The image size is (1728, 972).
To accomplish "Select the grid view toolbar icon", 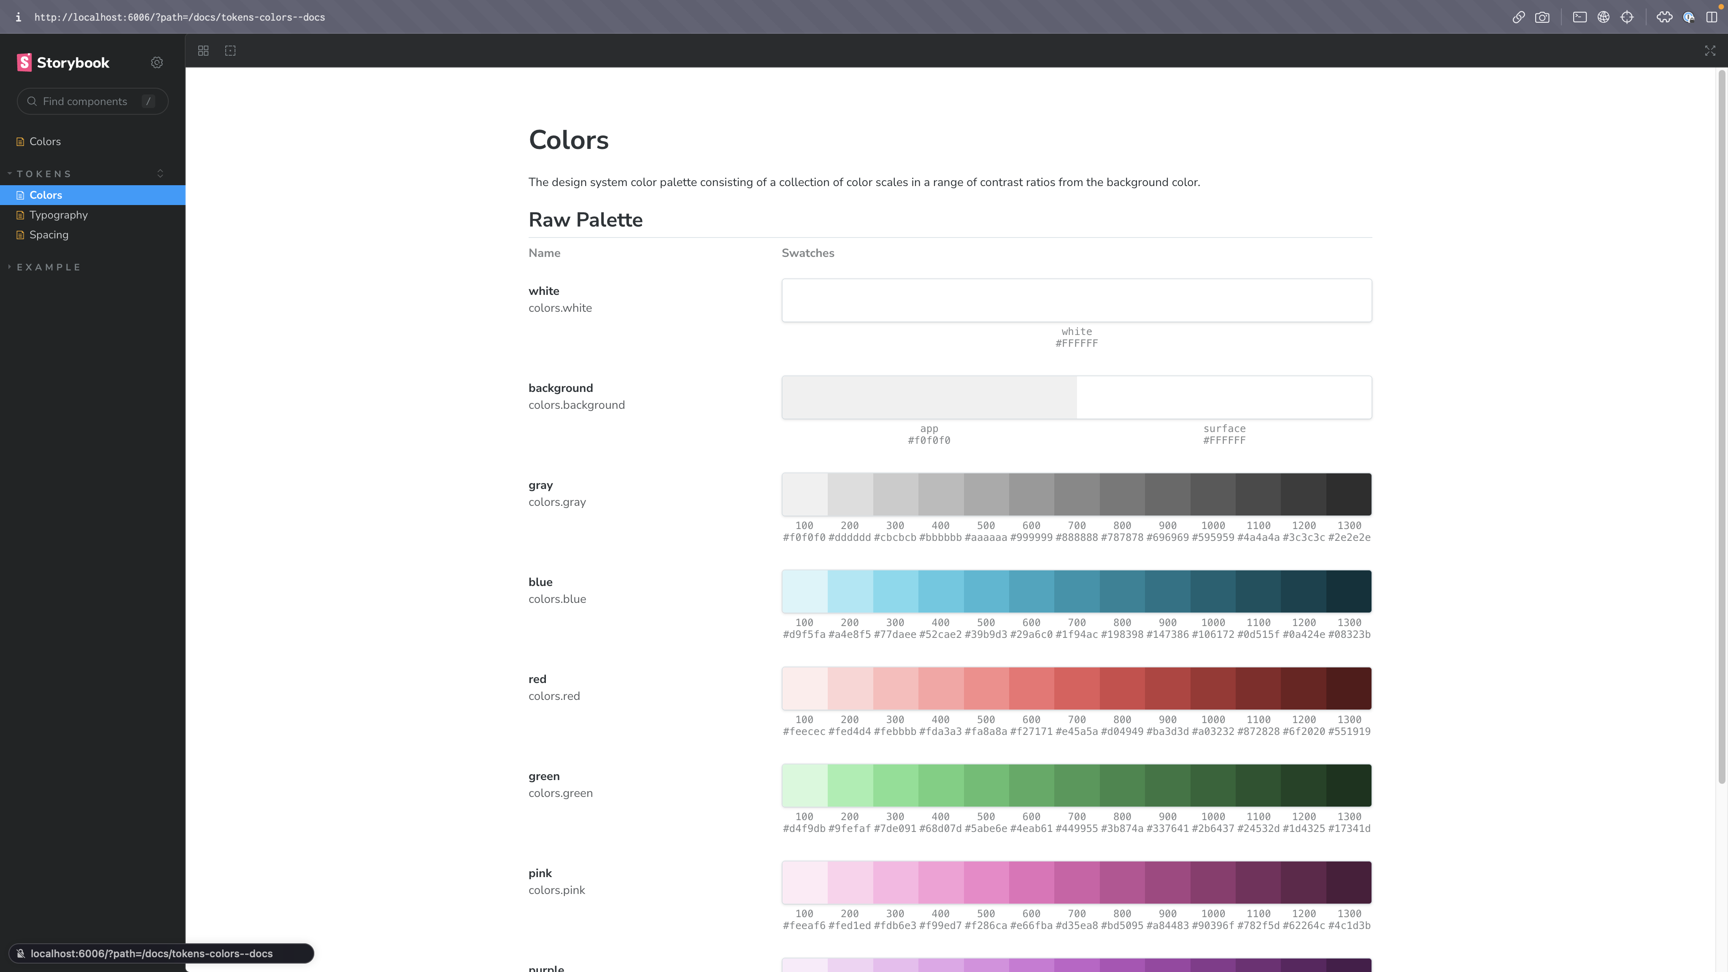I will [x=202, y=50].
